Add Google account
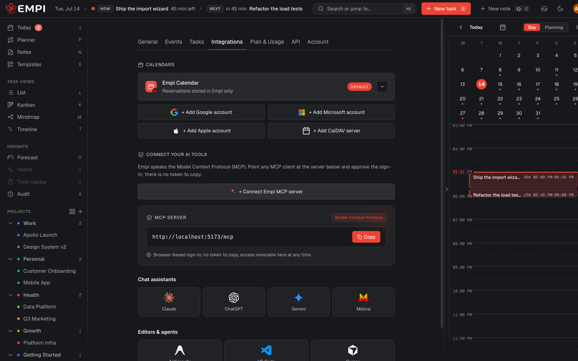Screen dimensions: 578x361 201,112
